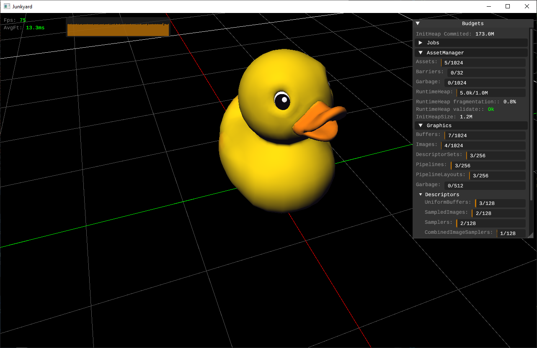Click the RuntimeHeap: label
This screenshot has height=348, width=537.
click(x=434, y=92)
